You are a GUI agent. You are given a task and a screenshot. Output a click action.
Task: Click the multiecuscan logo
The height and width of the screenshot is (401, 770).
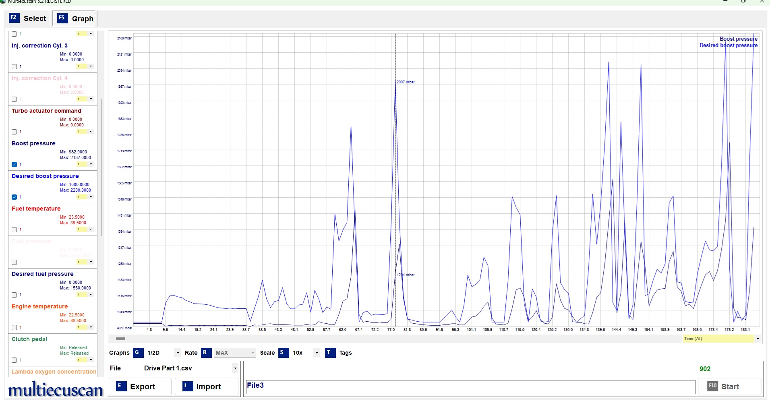click(55, 390)
